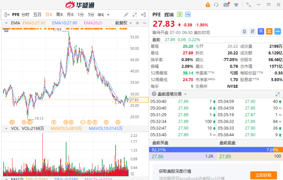Click the 92.31% bid ratio bar

click(211, 150)
